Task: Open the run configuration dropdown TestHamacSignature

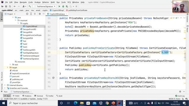Action: (x=45, y=6)
